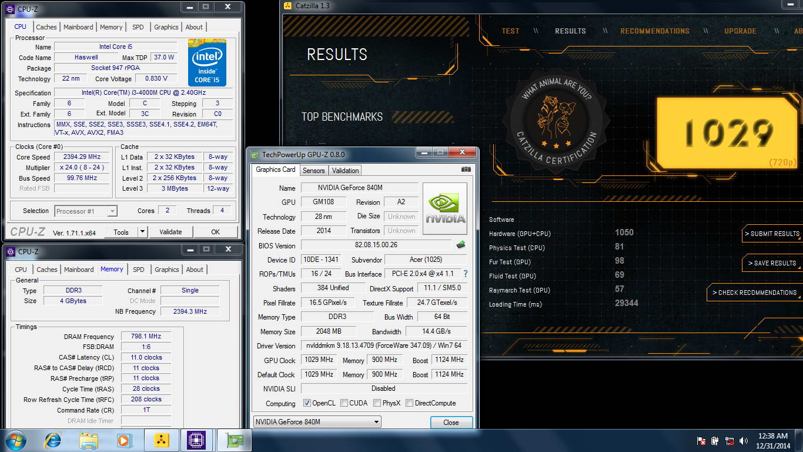Image resolution: width=803 pixels, height=452 pixels.
Task: Click the 1029 score panel in Catzilla
Action: pyautogui.click(x=728, y=132)
